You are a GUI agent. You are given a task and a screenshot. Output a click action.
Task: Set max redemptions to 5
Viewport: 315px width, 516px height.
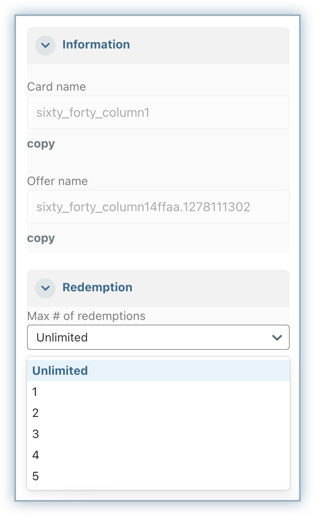tap(35, 476)
